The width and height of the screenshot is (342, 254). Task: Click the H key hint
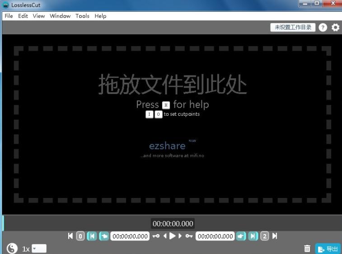click(166, 105)
